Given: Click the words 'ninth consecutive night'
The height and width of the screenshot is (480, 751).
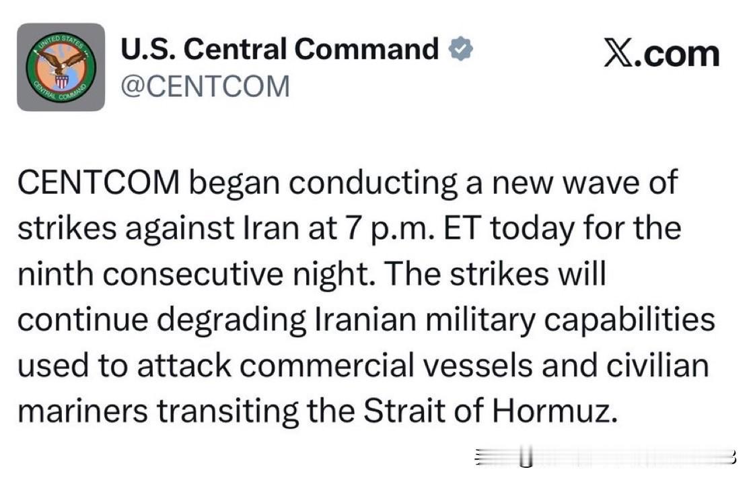Looking at the screenshot, I should [x=196, y=275].
